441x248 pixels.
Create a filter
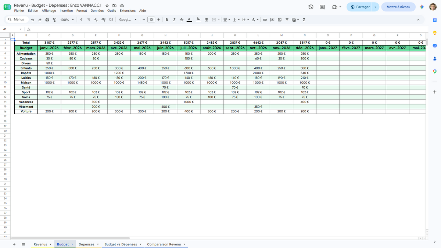pos(287,20)
